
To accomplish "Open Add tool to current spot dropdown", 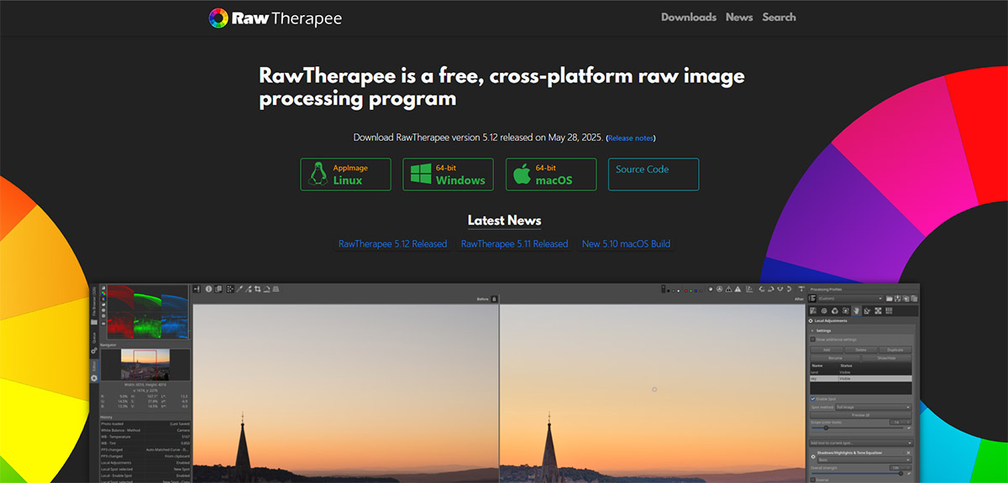I will click(x=861, y=443).
